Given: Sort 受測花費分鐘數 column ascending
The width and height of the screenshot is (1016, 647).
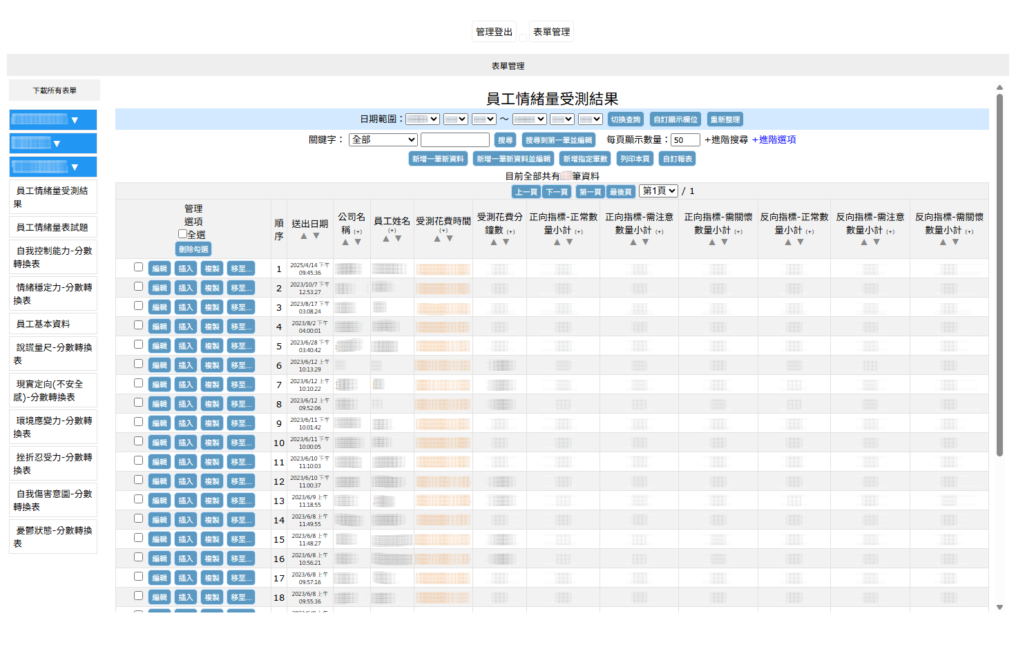Looking at the screenshot, I should point(494,242).
